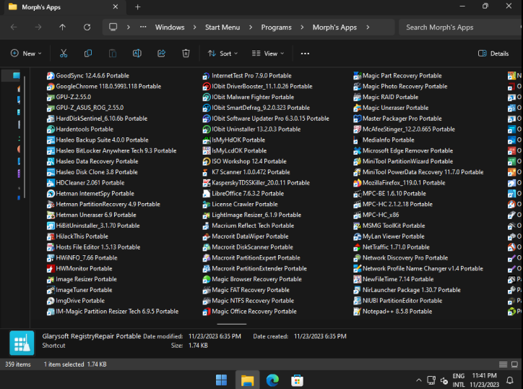523x389 pixels.
Task: Click the LibreOffice 7.6.3.2 Portable icon
Action: (206, 194)
